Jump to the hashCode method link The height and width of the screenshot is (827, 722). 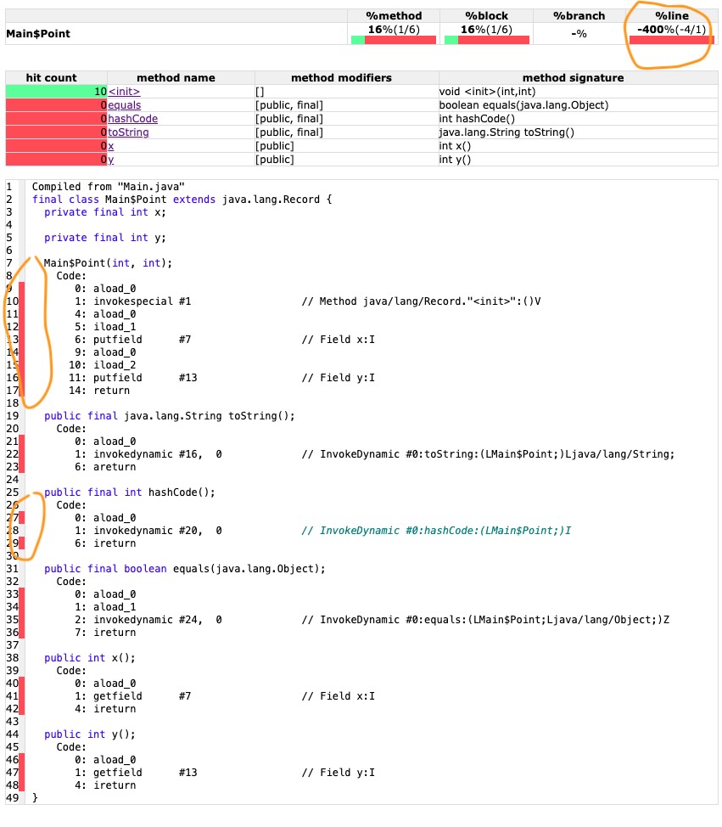(132, 118)
